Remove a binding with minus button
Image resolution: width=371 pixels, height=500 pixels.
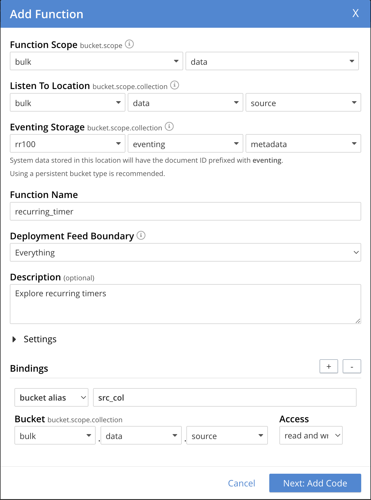[352, 366]
